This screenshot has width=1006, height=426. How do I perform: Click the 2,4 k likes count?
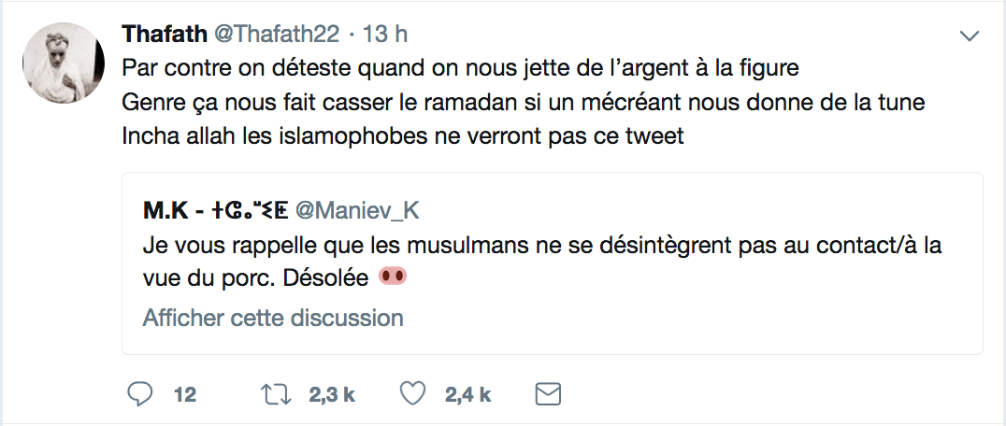(x=467, y=394)
